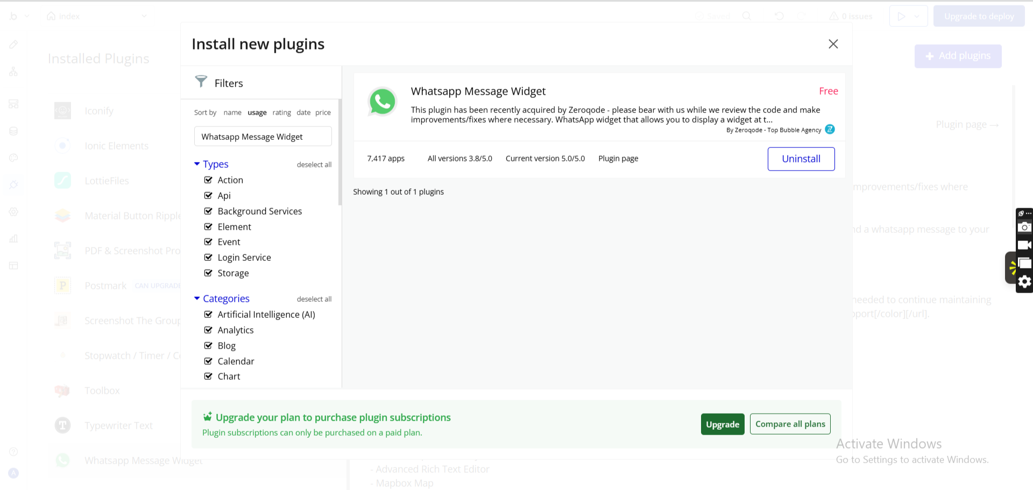Click the filters panel scrollbar
The image size is (1033, 490).
click(340, 153)
